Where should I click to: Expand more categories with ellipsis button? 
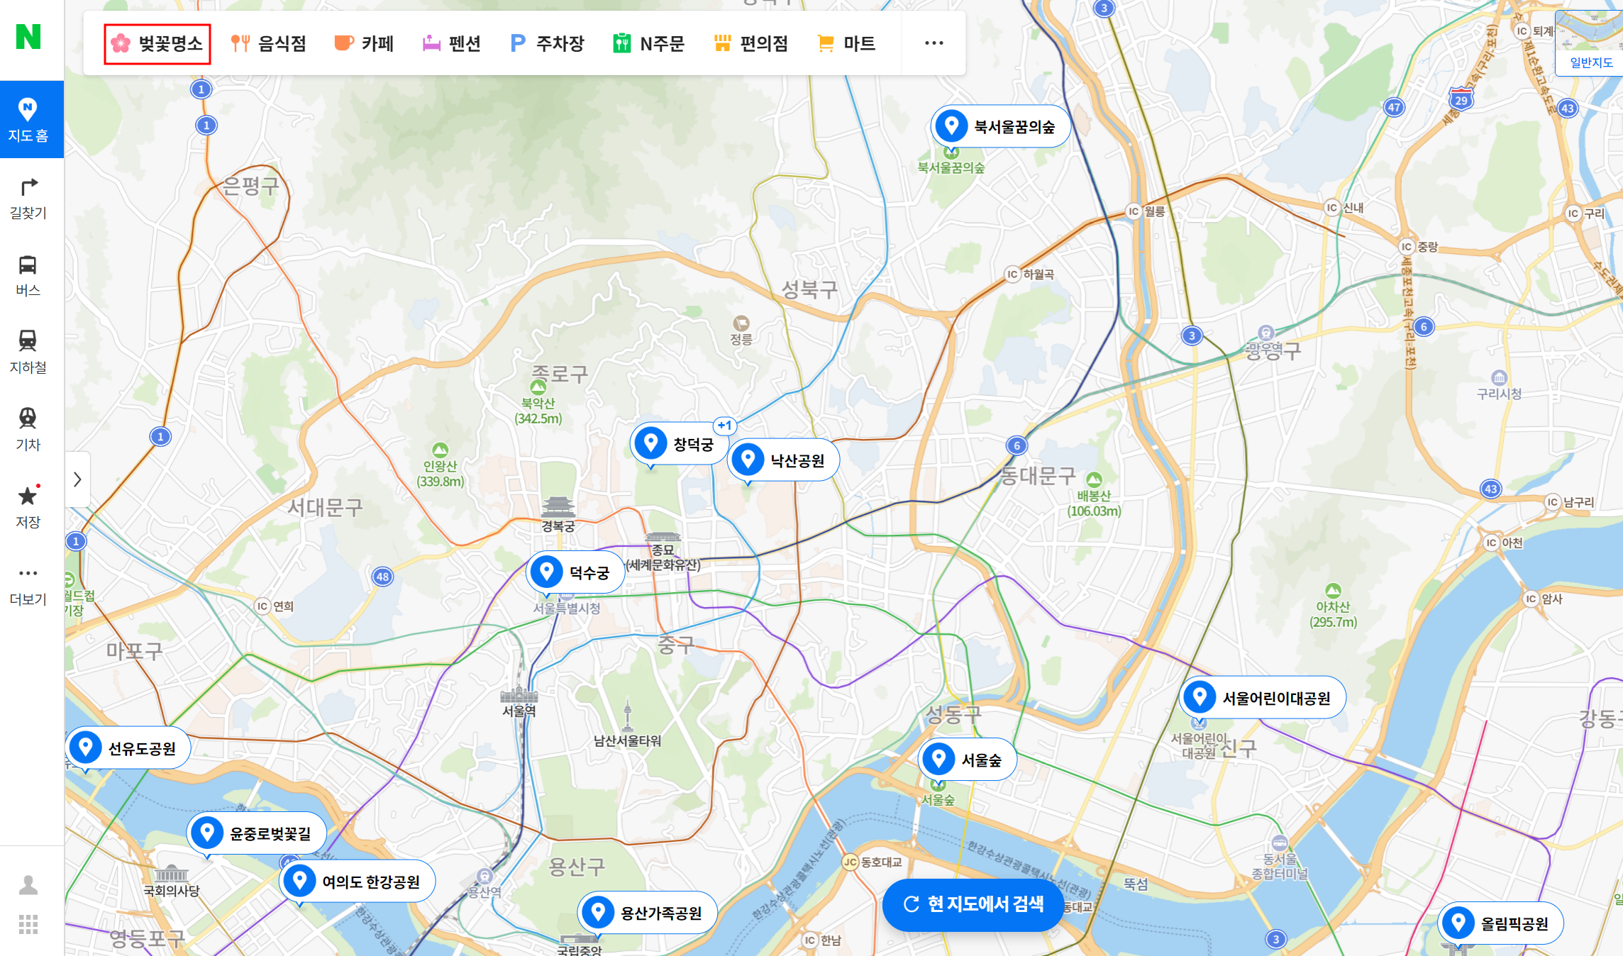pos(934,44)
